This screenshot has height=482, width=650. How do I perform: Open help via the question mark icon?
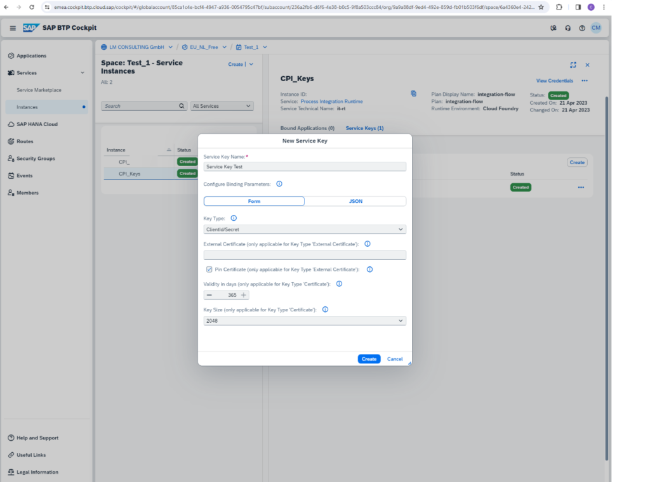[x=582, y=28]
